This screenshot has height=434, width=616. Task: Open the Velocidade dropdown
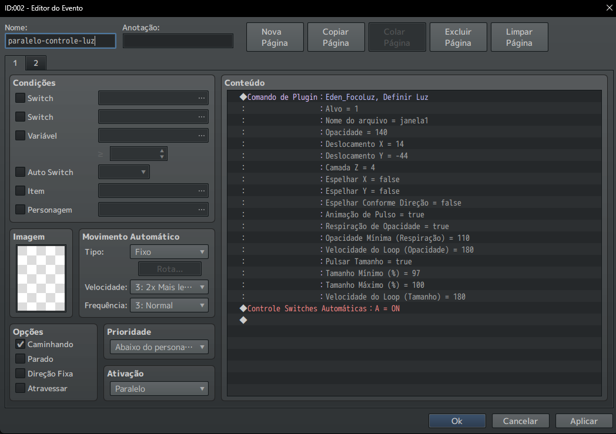169,287
